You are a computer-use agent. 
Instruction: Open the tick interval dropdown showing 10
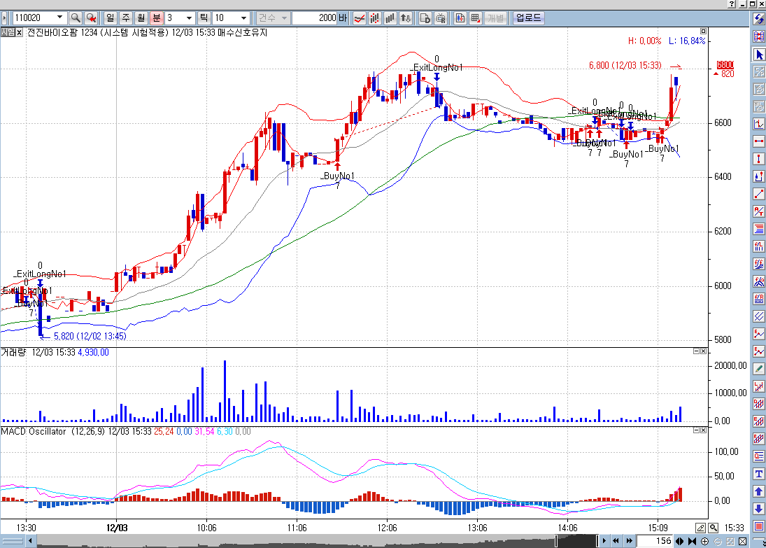click(243, 17)
